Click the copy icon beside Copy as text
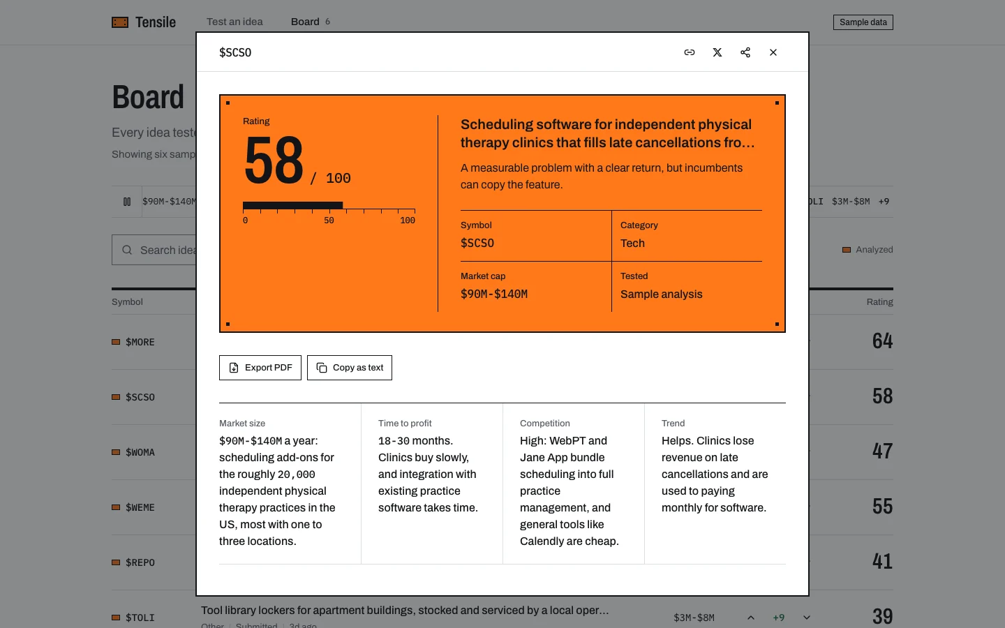The image size is (1005, 628). 322,368
